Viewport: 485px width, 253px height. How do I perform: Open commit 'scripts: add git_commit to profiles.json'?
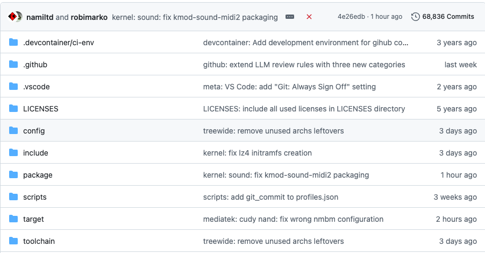click(270, 197)
